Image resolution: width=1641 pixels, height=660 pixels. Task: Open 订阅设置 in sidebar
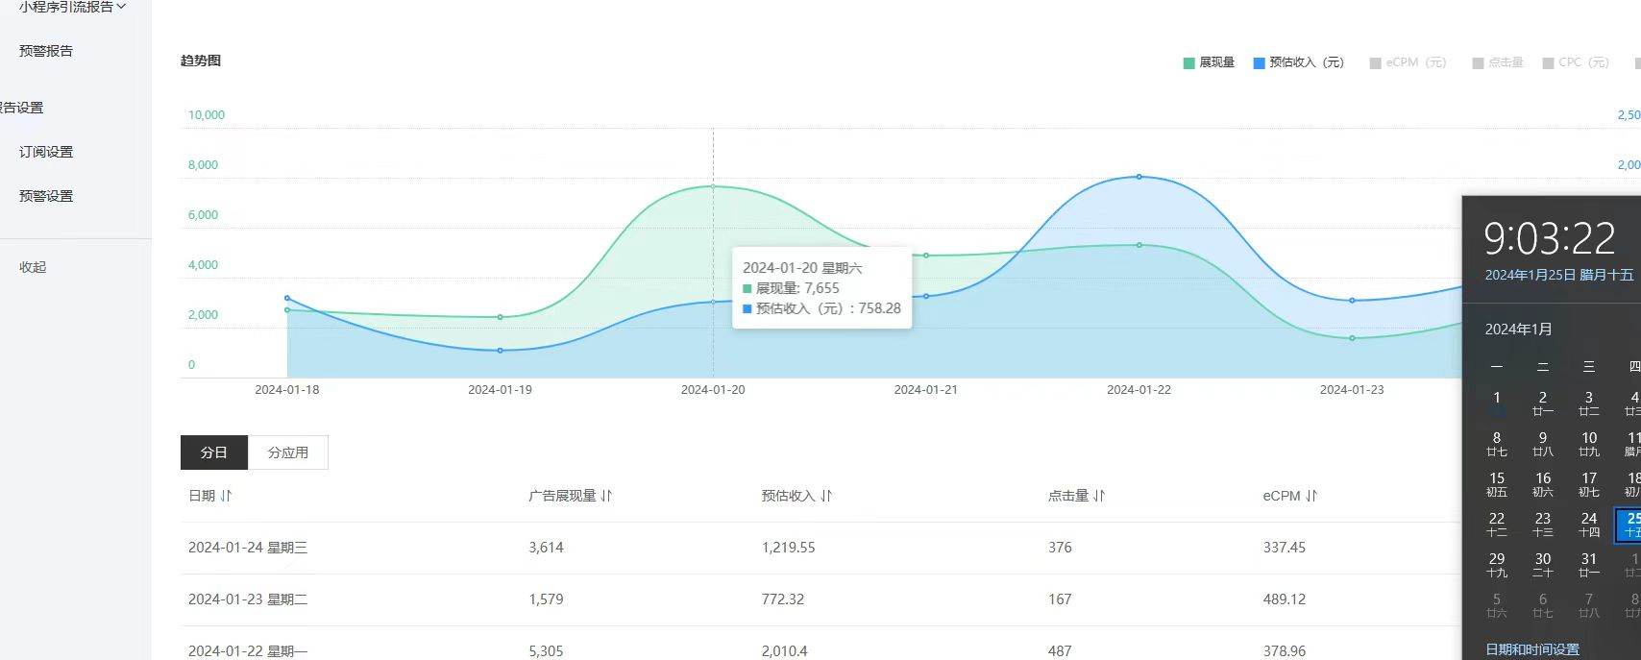point(46,152)
